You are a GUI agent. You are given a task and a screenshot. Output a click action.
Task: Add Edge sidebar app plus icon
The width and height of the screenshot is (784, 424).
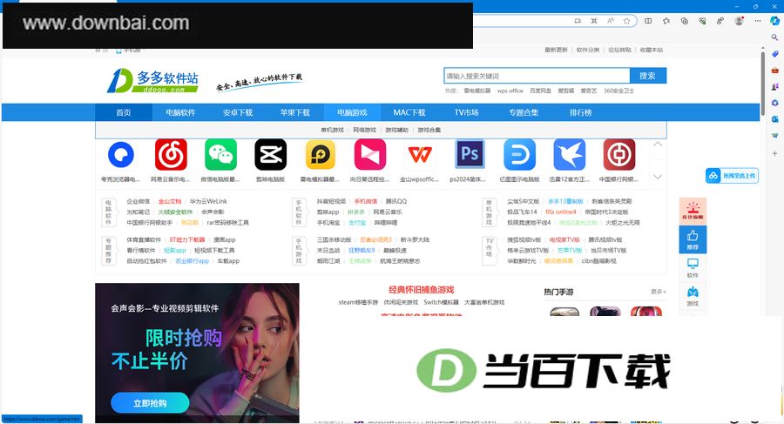pyautogui.click(x=774, y=153)
